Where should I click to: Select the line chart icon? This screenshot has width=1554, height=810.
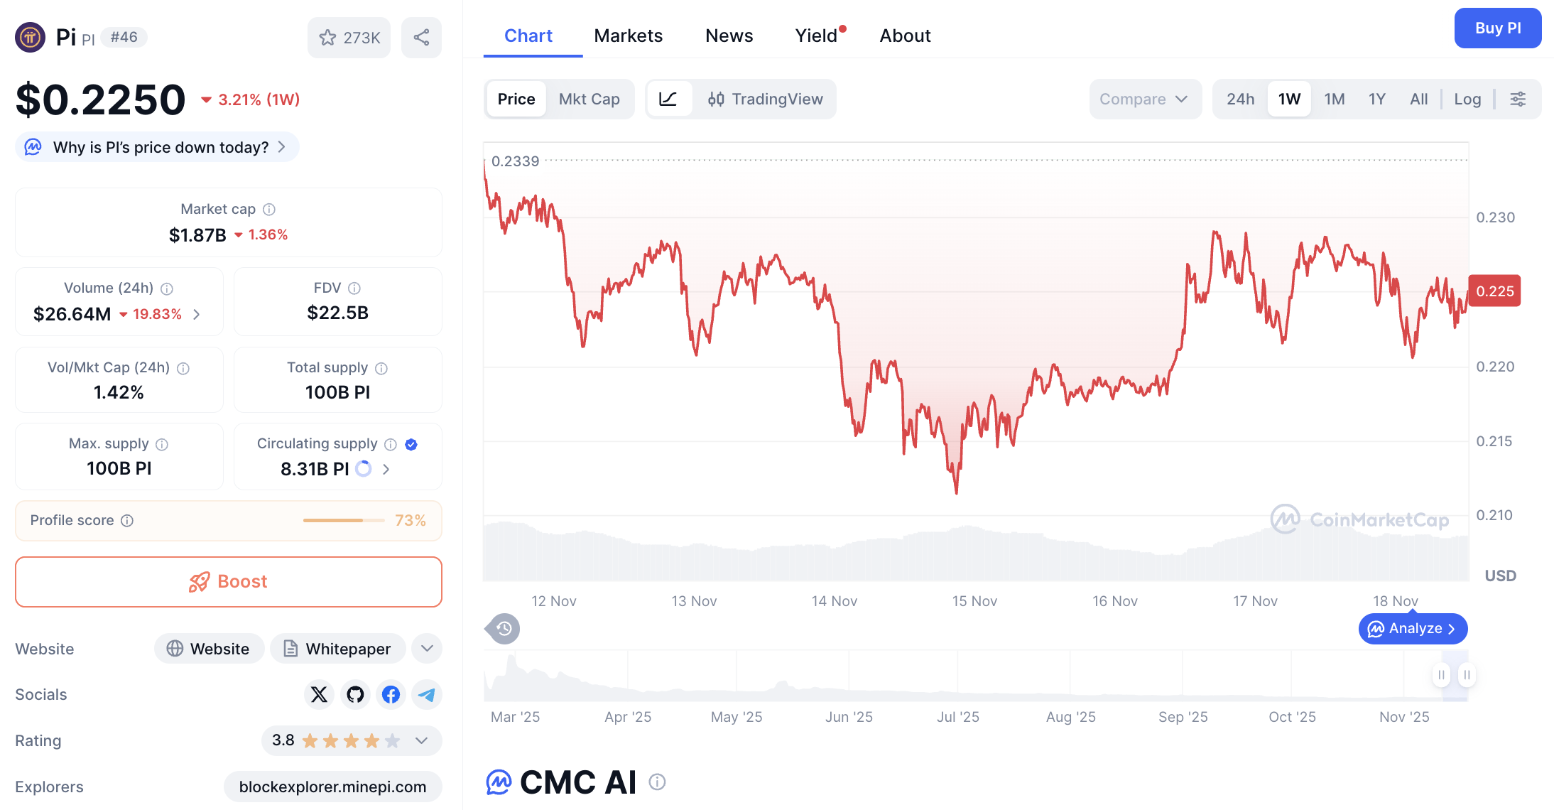click(x=668, y=99)
